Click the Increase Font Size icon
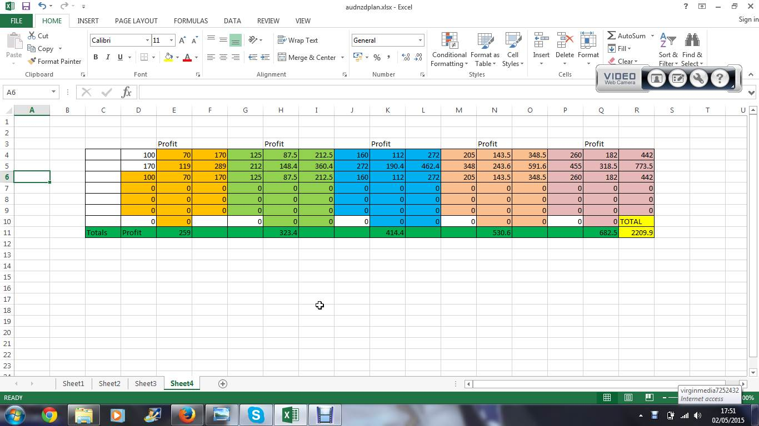Viewport: 759px width, 426px height. coord(182,40)
